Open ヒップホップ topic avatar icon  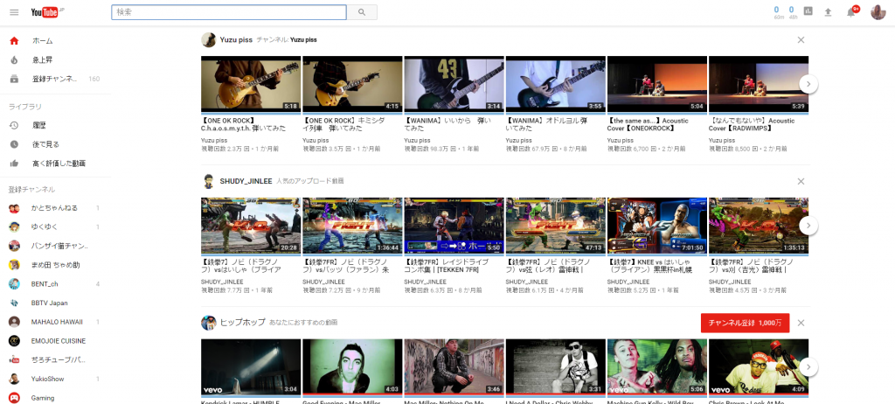[208, 323]
